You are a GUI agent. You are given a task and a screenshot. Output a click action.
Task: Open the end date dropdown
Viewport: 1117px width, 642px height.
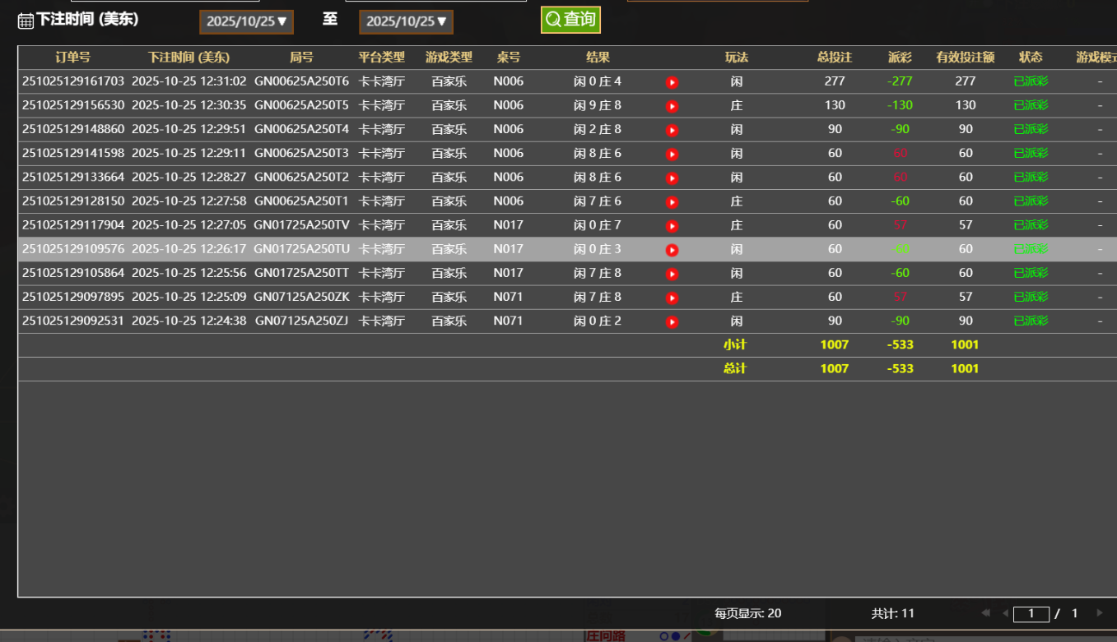406,22
